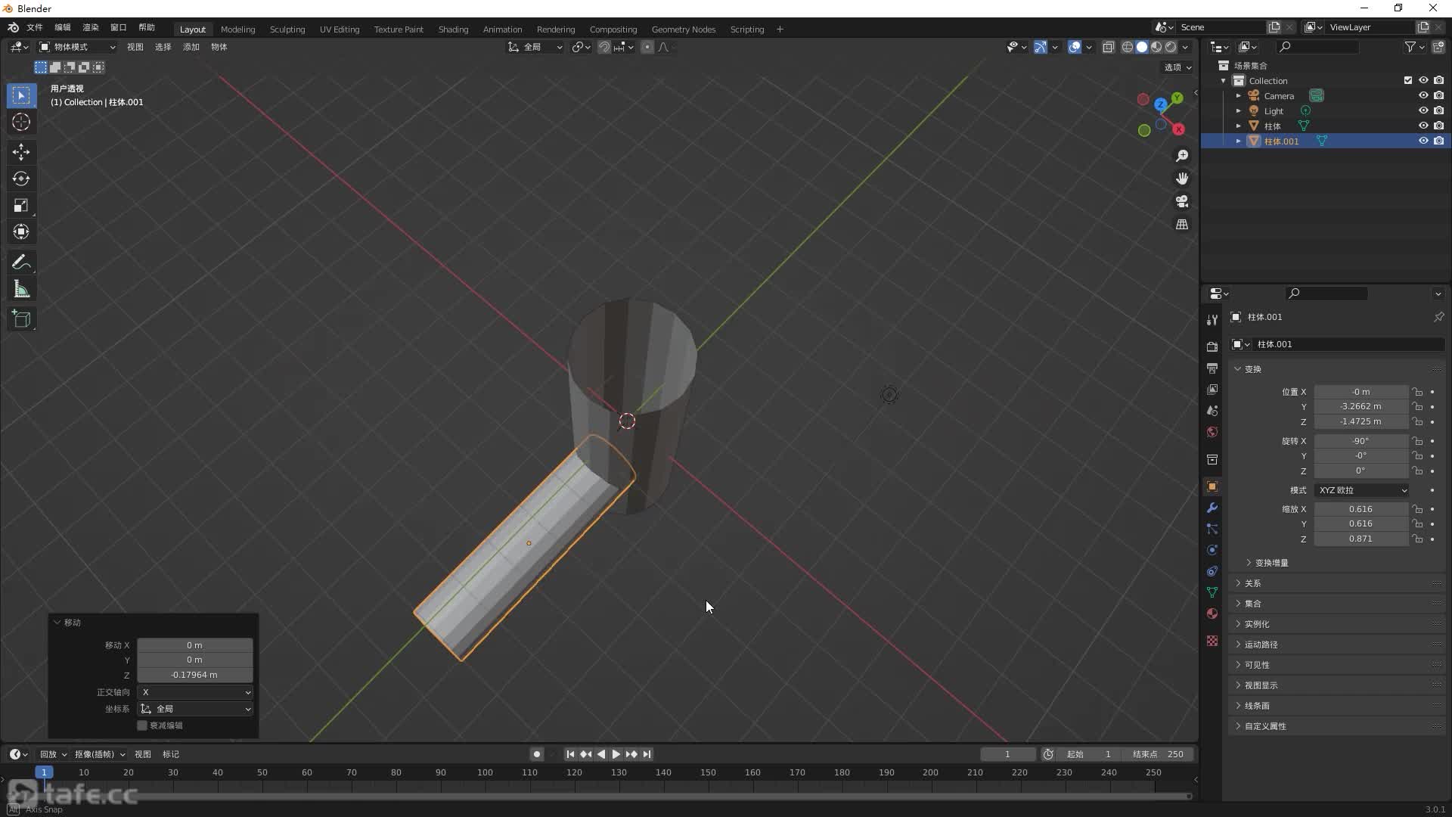Screen dimensions: 1452x817
Task: Open the Output properties tab
Action: point(1212,368)
